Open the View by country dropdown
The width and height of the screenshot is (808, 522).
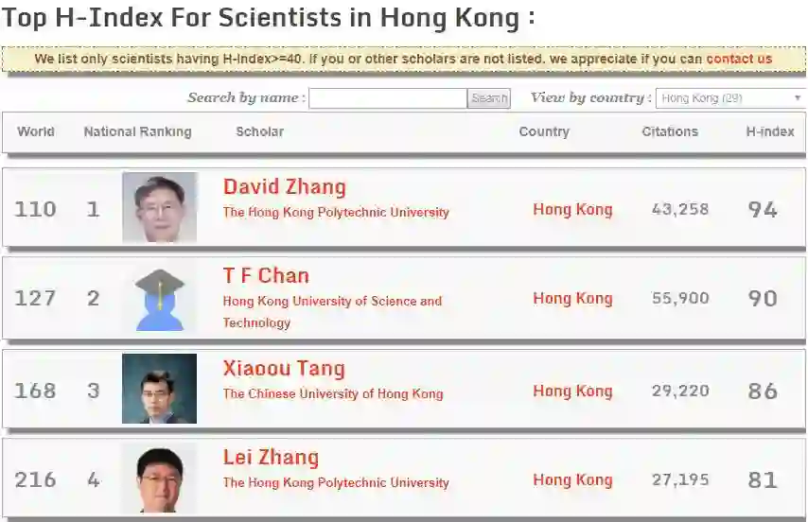point(729,98)
